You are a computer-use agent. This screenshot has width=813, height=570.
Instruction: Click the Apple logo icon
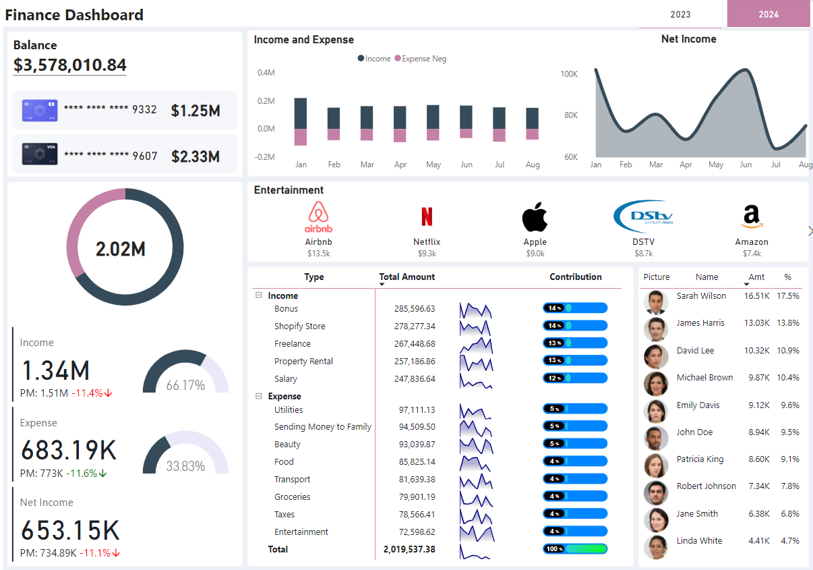(535, 217)
